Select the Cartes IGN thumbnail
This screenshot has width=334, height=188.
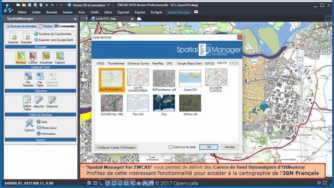(190, 80)
